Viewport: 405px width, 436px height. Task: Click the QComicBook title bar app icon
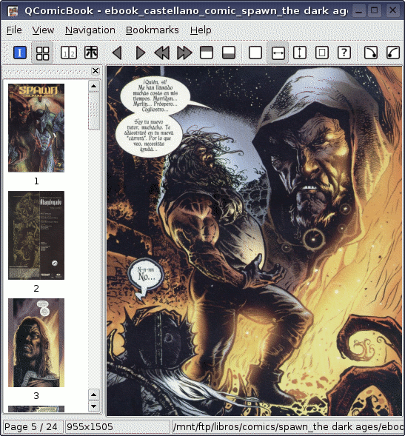[x=13, y=11]
